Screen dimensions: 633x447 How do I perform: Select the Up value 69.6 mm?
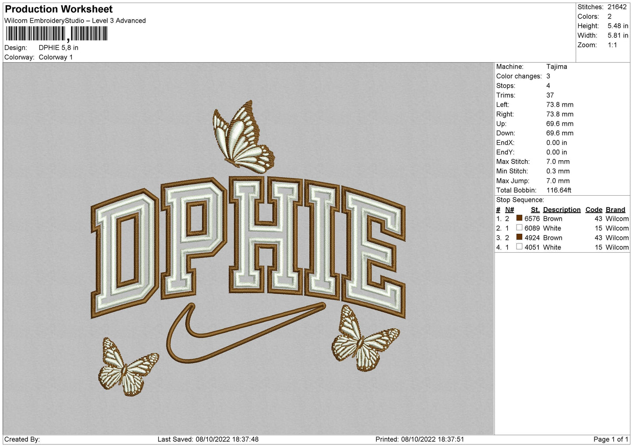pos(559,124)
